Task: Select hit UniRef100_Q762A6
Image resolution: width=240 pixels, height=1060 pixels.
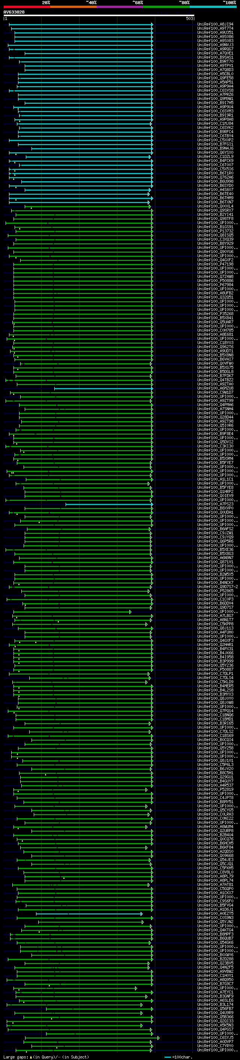Action: (215, 177)
